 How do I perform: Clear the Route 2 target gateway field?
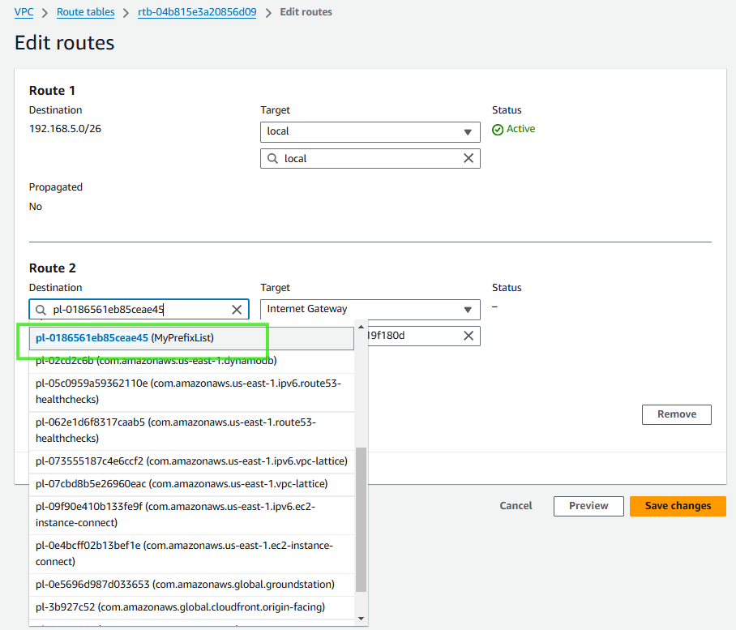pos(468,336)
